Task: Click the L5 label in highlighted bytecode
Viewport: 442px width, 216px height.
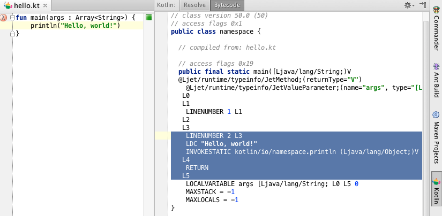Action: [x=186, y=176]
